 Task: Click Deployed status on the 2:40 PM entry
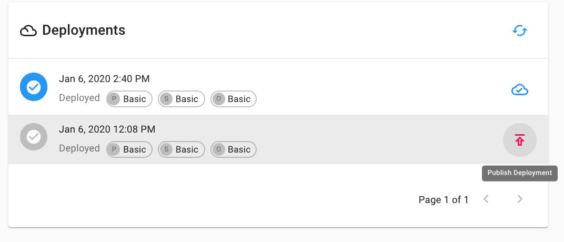tap(79, 98)
